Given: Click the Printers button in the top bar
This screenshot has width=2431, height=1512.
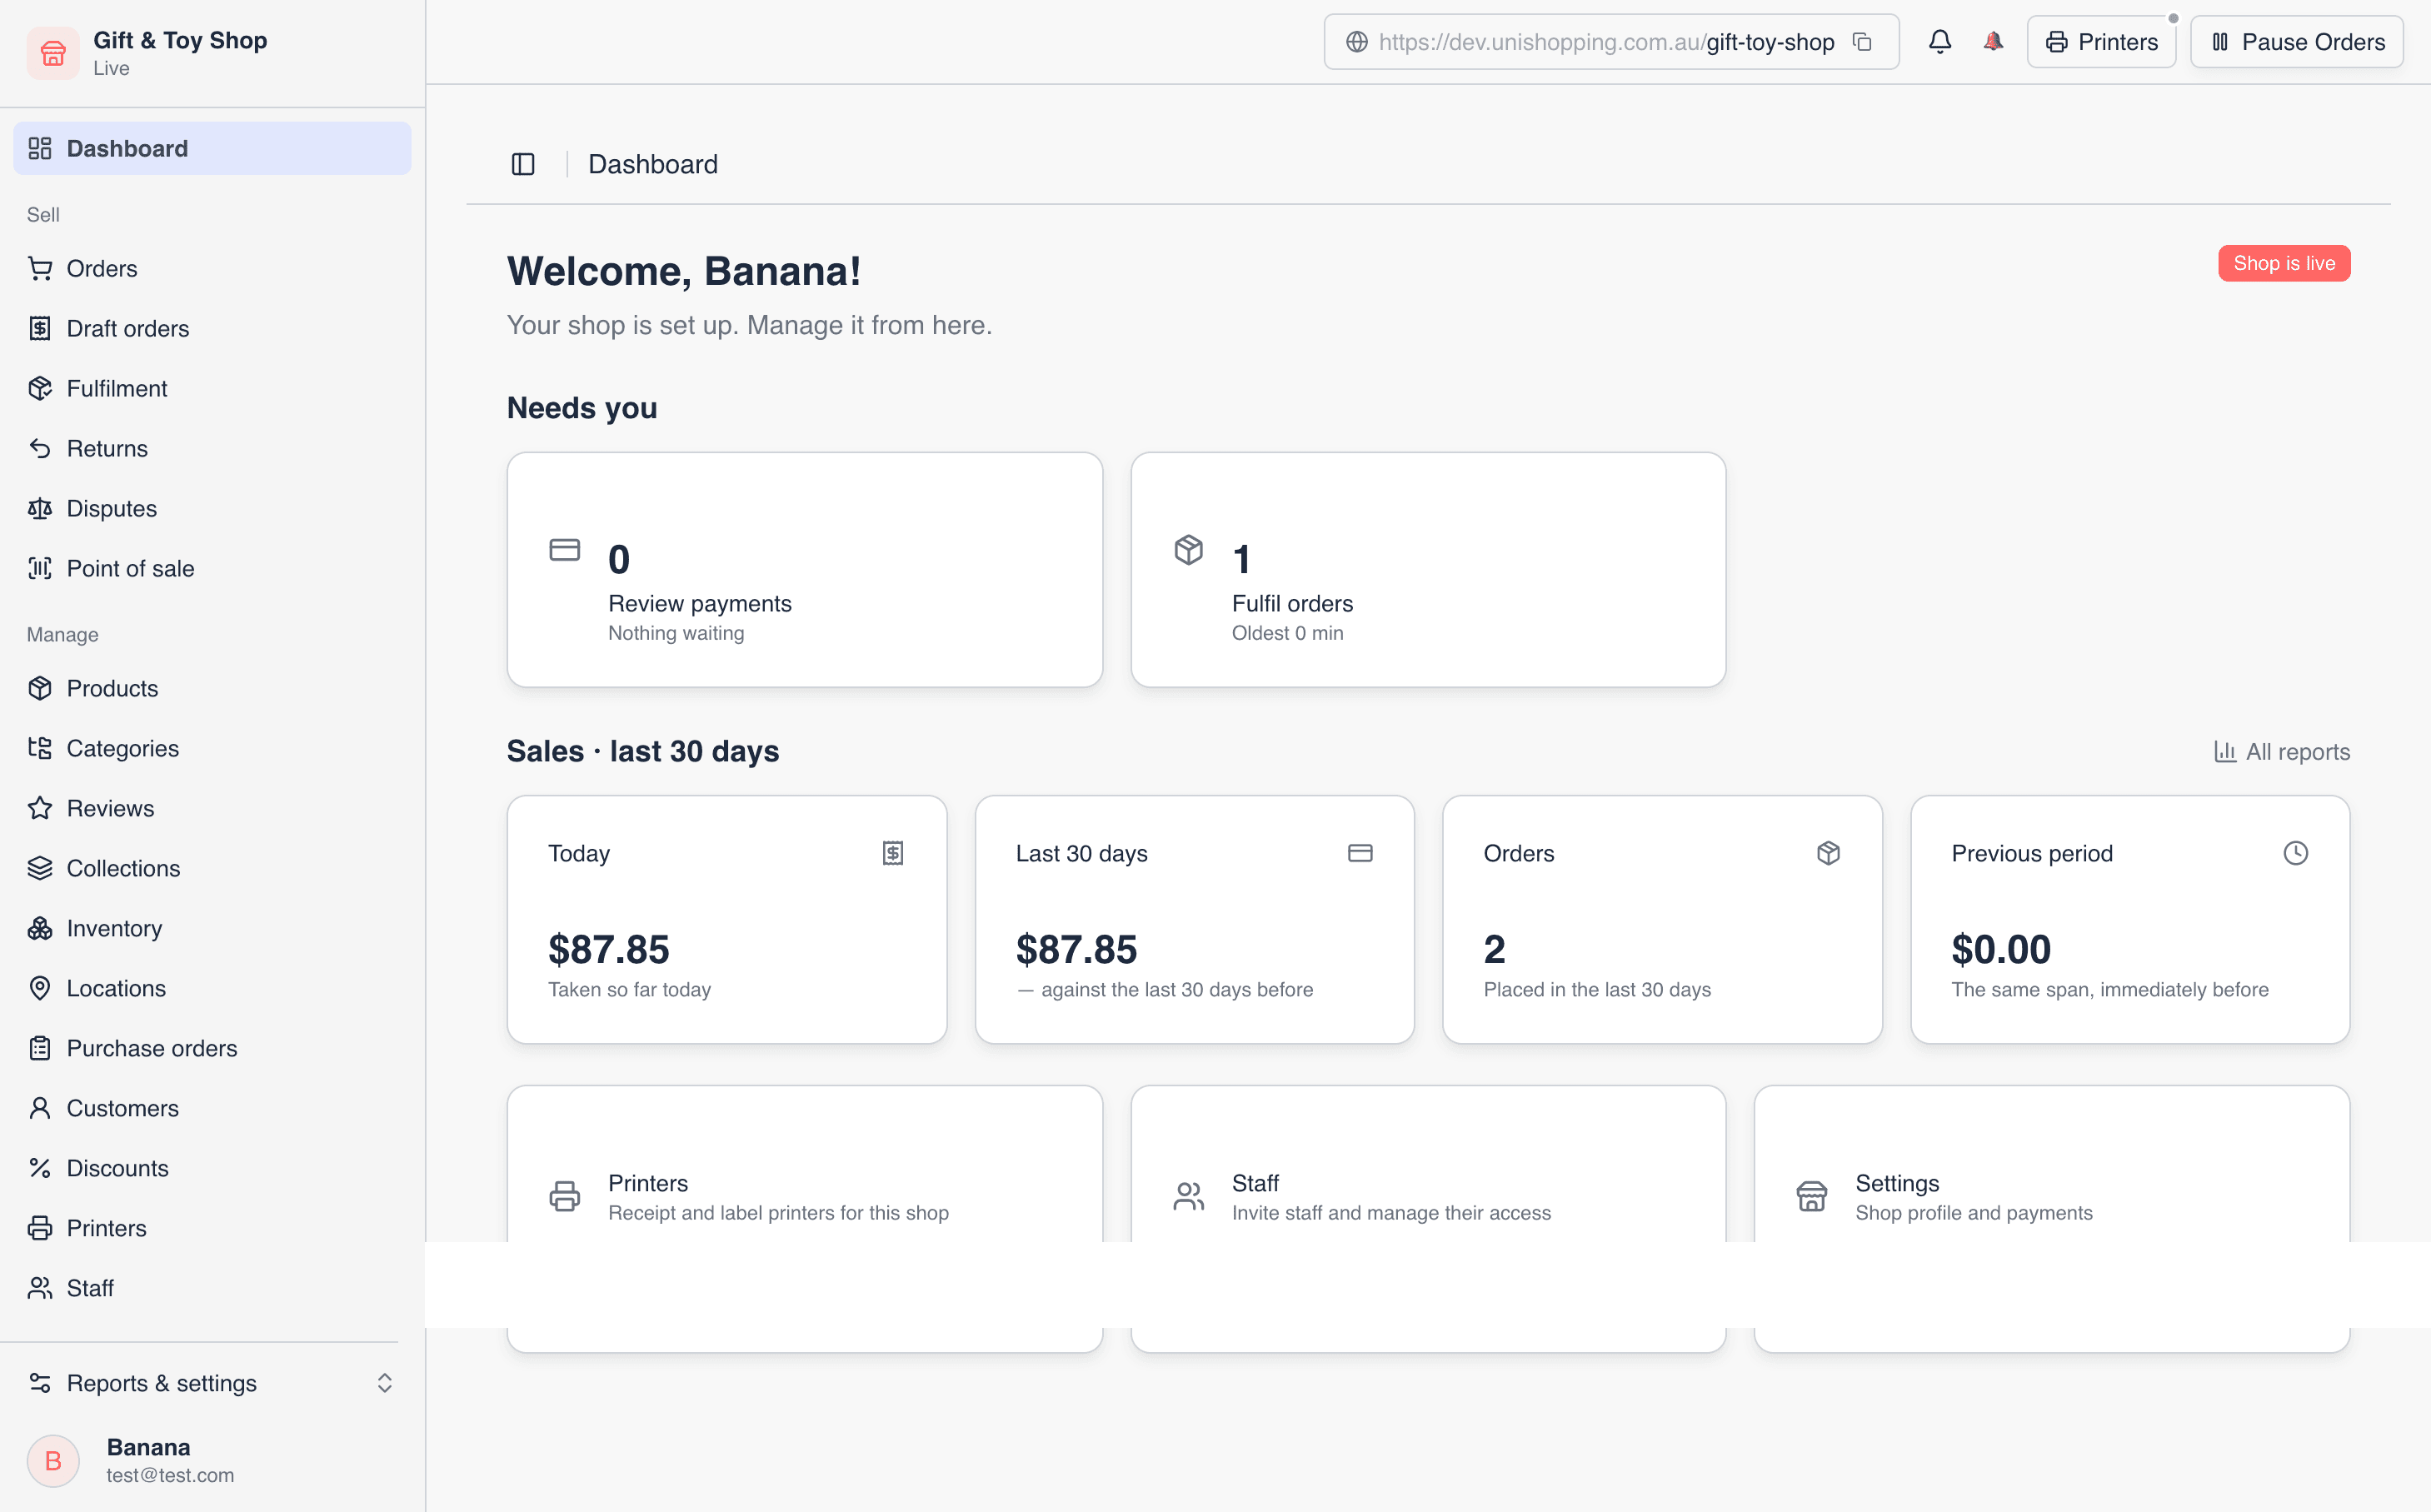Looking at the screenshot, I should pos(2101,42).
